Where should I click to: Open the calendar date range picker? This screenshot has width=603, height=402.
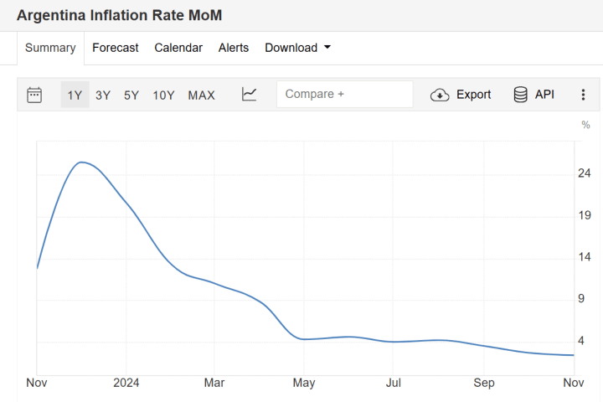(x=34, y=95)
